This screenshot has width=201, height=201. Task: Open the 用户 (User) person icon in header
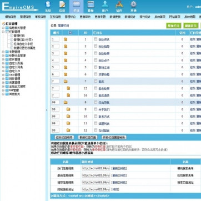(x=105, y=4)
